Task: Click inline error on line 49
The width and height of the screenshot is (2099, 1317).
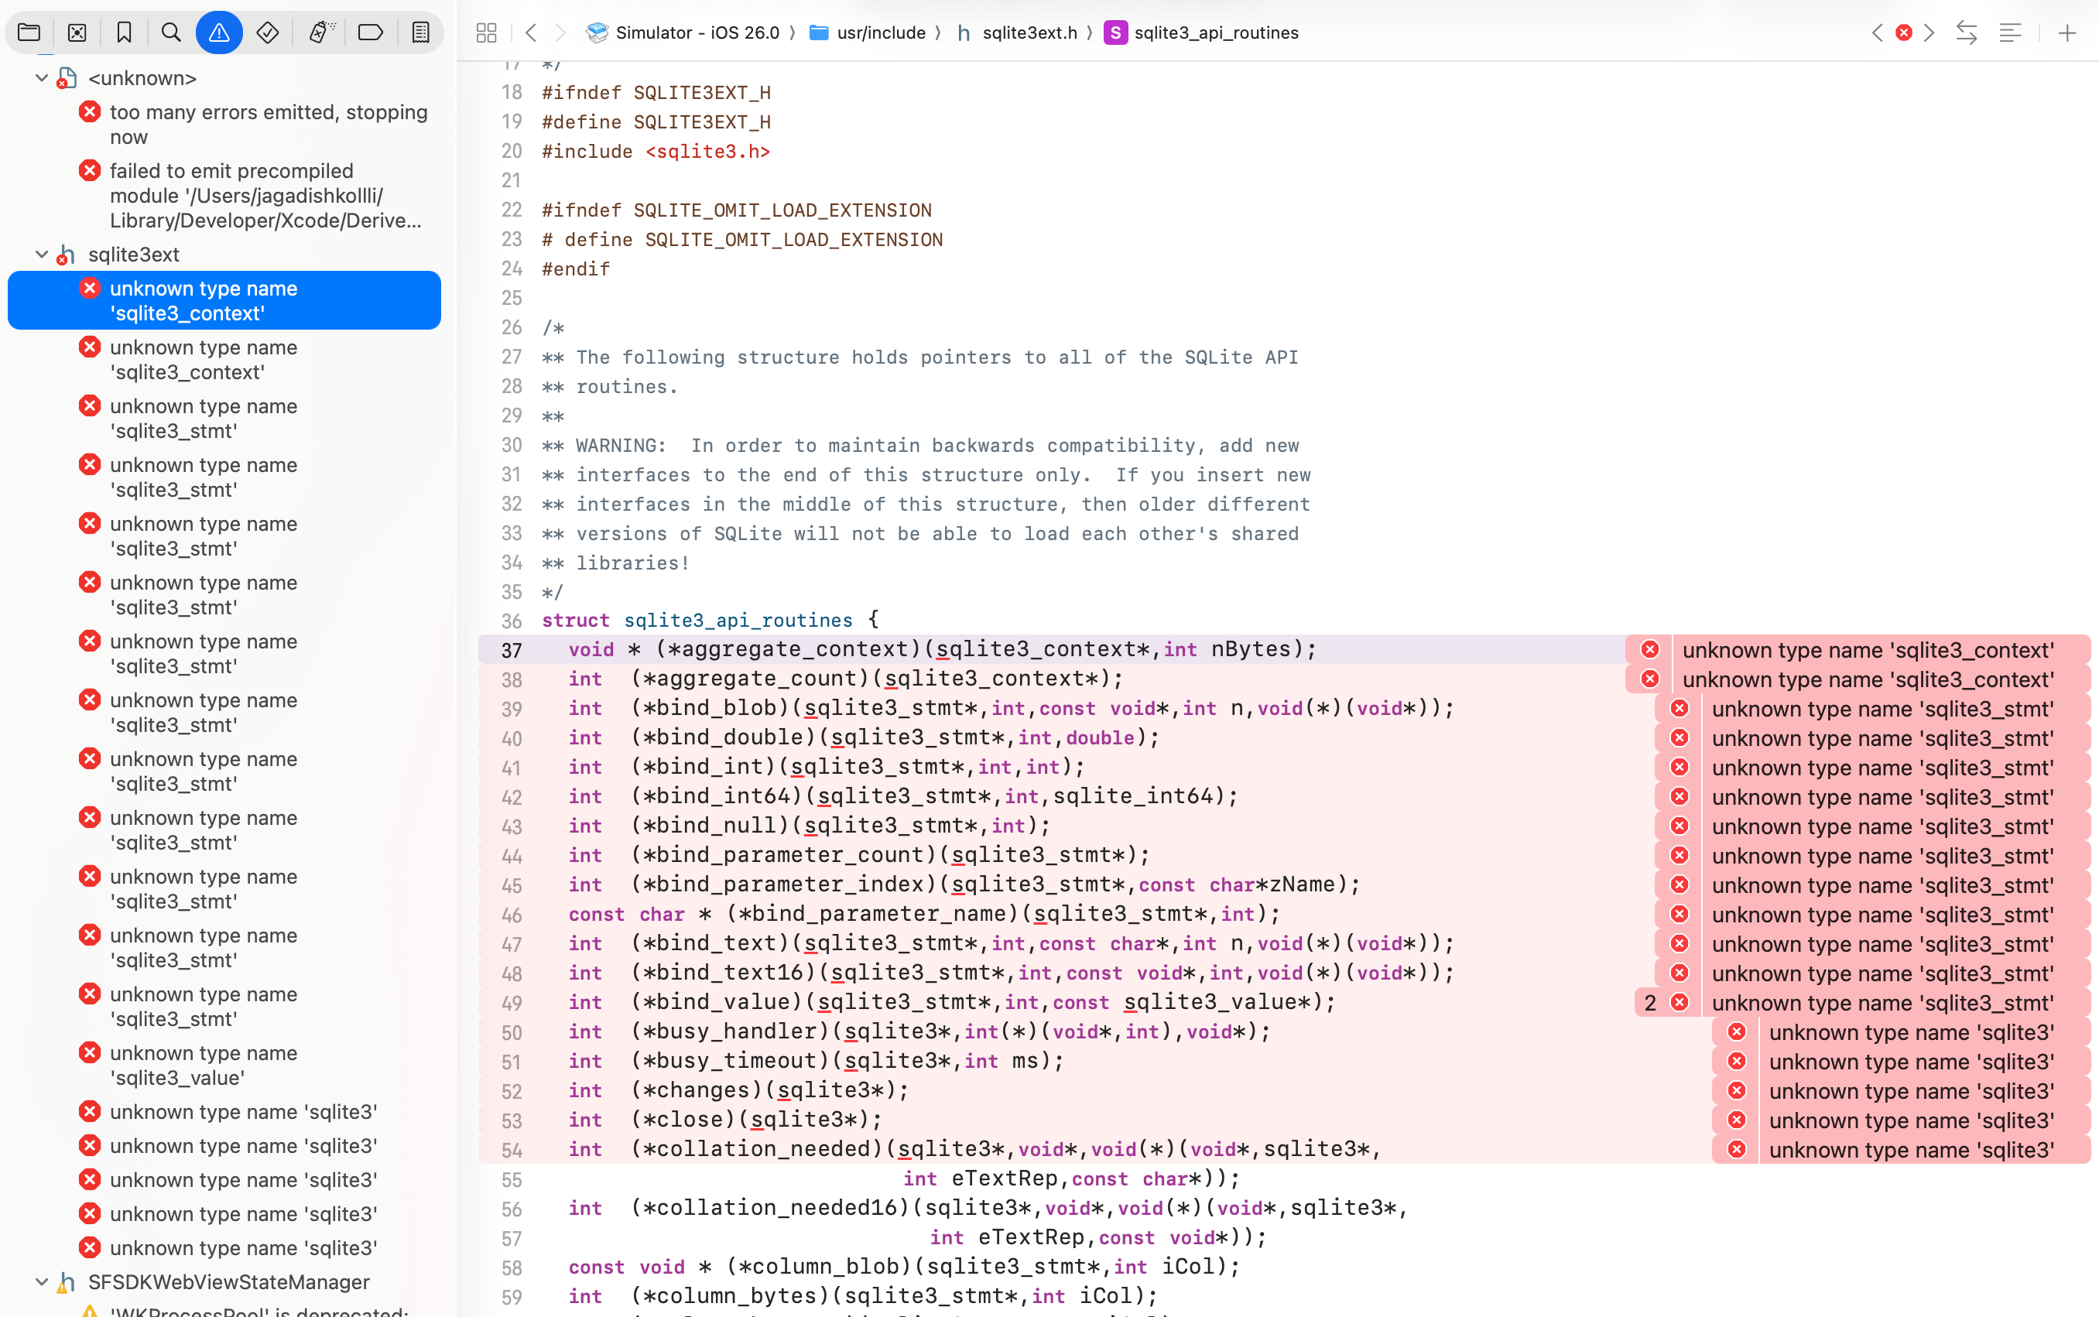Action: coord(1882,1003)
